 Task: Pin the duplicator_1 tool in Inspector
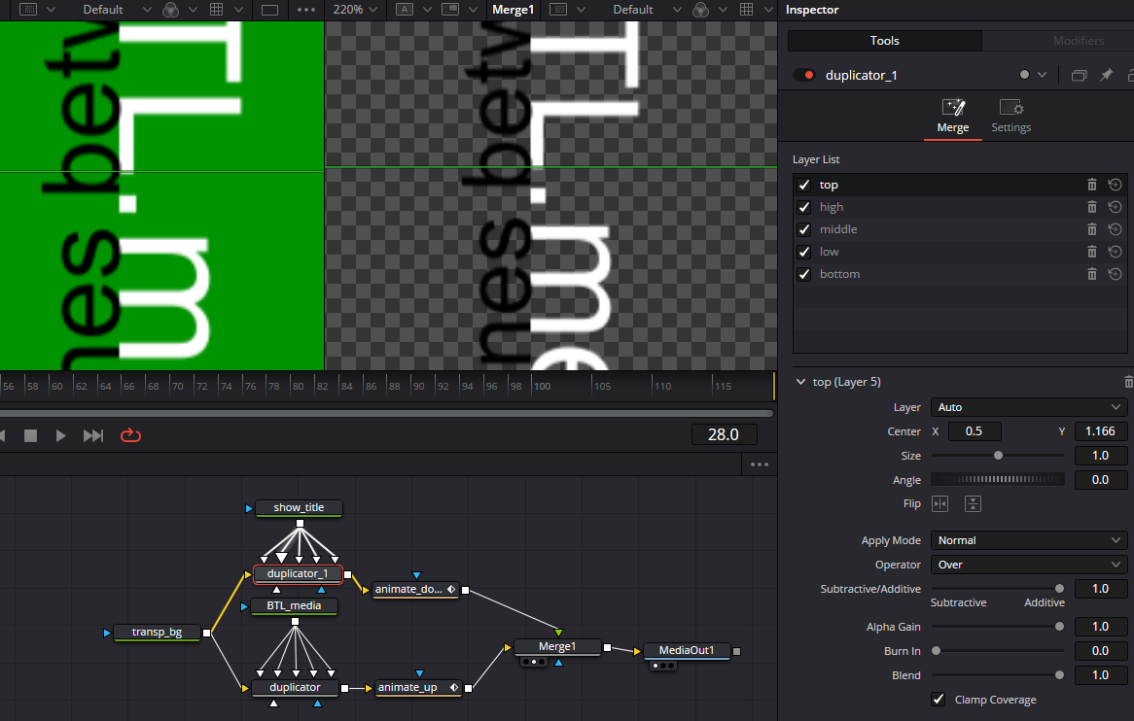tap(1106, 75)
